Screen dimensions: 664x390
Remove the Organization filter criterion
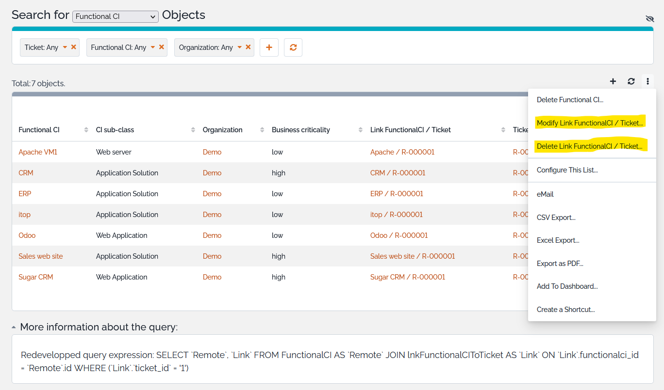(248, 47)
